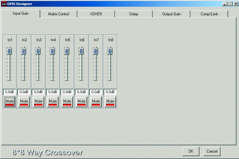Confirm settings with the OK button
The height and width of the screenshot is (159, 239).
[x=191, y=151]
